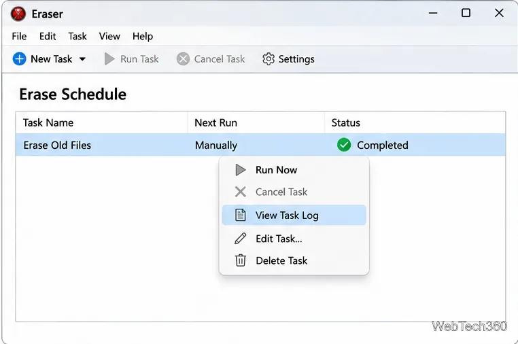Click the Erase Schedule heading
The height and width of the screenshot is (344, 518).
point(73,94)
